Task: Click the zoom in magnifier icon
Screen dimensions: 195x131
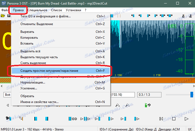Action: (x=118, y=105)
